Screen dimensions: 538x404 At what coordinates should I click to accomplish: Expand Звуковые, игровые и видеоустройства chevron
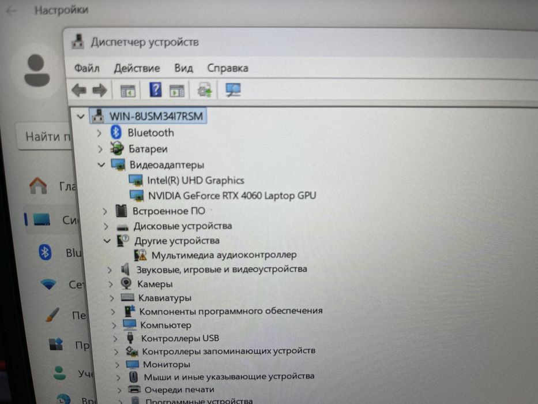pyautogui.click(x=110, y=270)
